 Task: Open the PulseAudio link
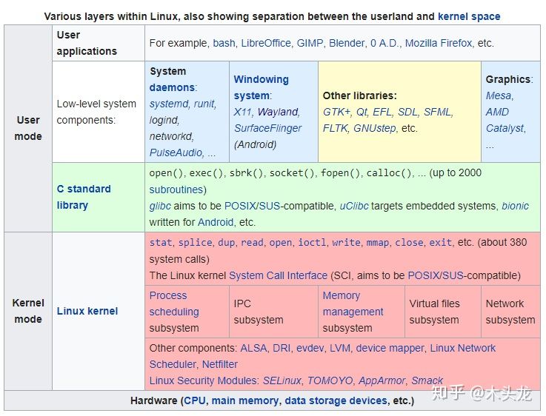(x=176, y=152)
